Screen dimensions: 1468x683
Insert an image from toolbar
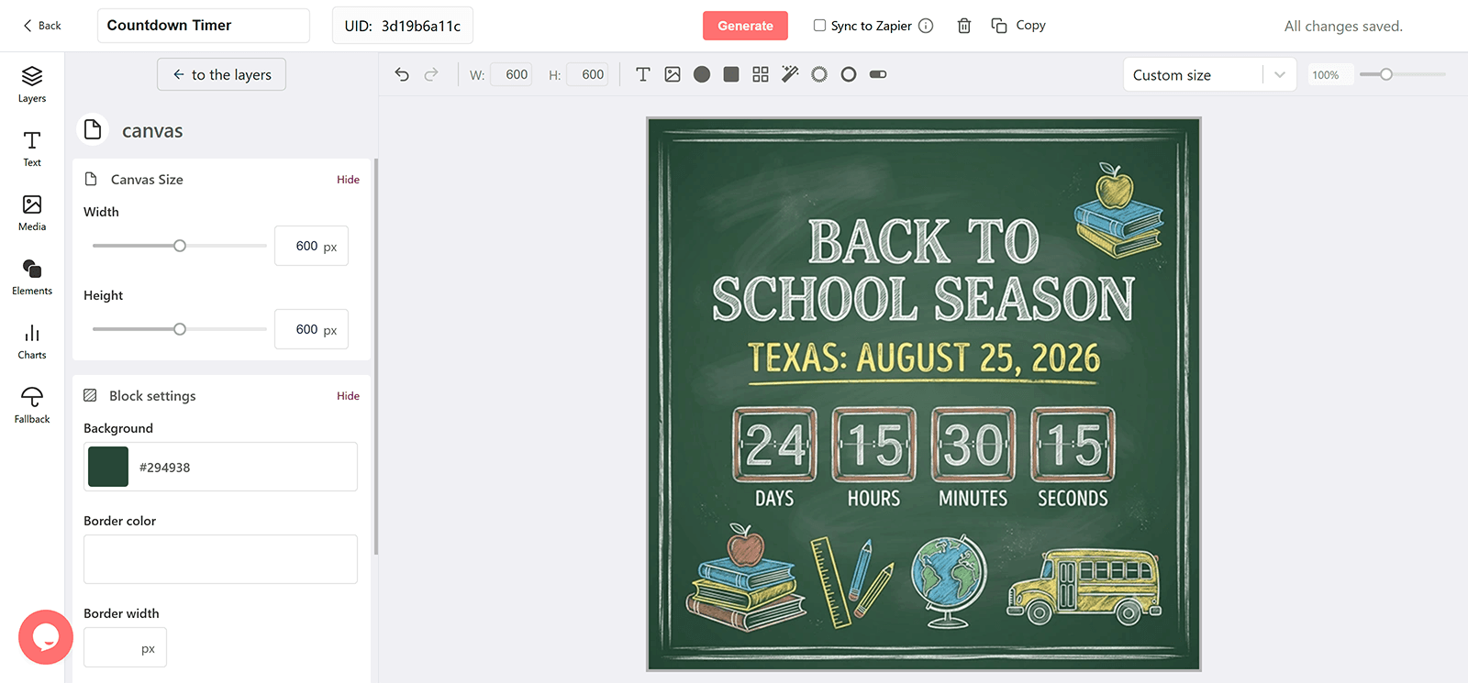[x=673, y=74]
